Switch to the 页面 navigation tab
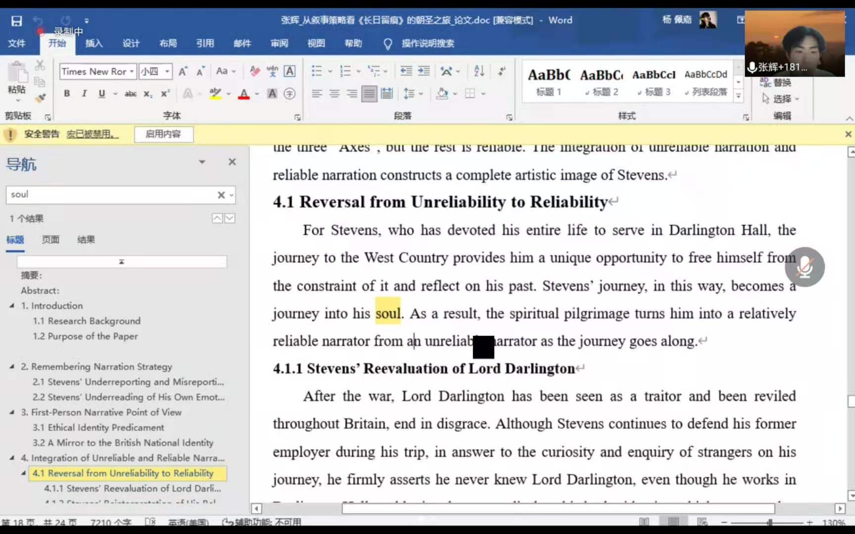The height and width of the screenshot is (534, 855). coord(50,240)
